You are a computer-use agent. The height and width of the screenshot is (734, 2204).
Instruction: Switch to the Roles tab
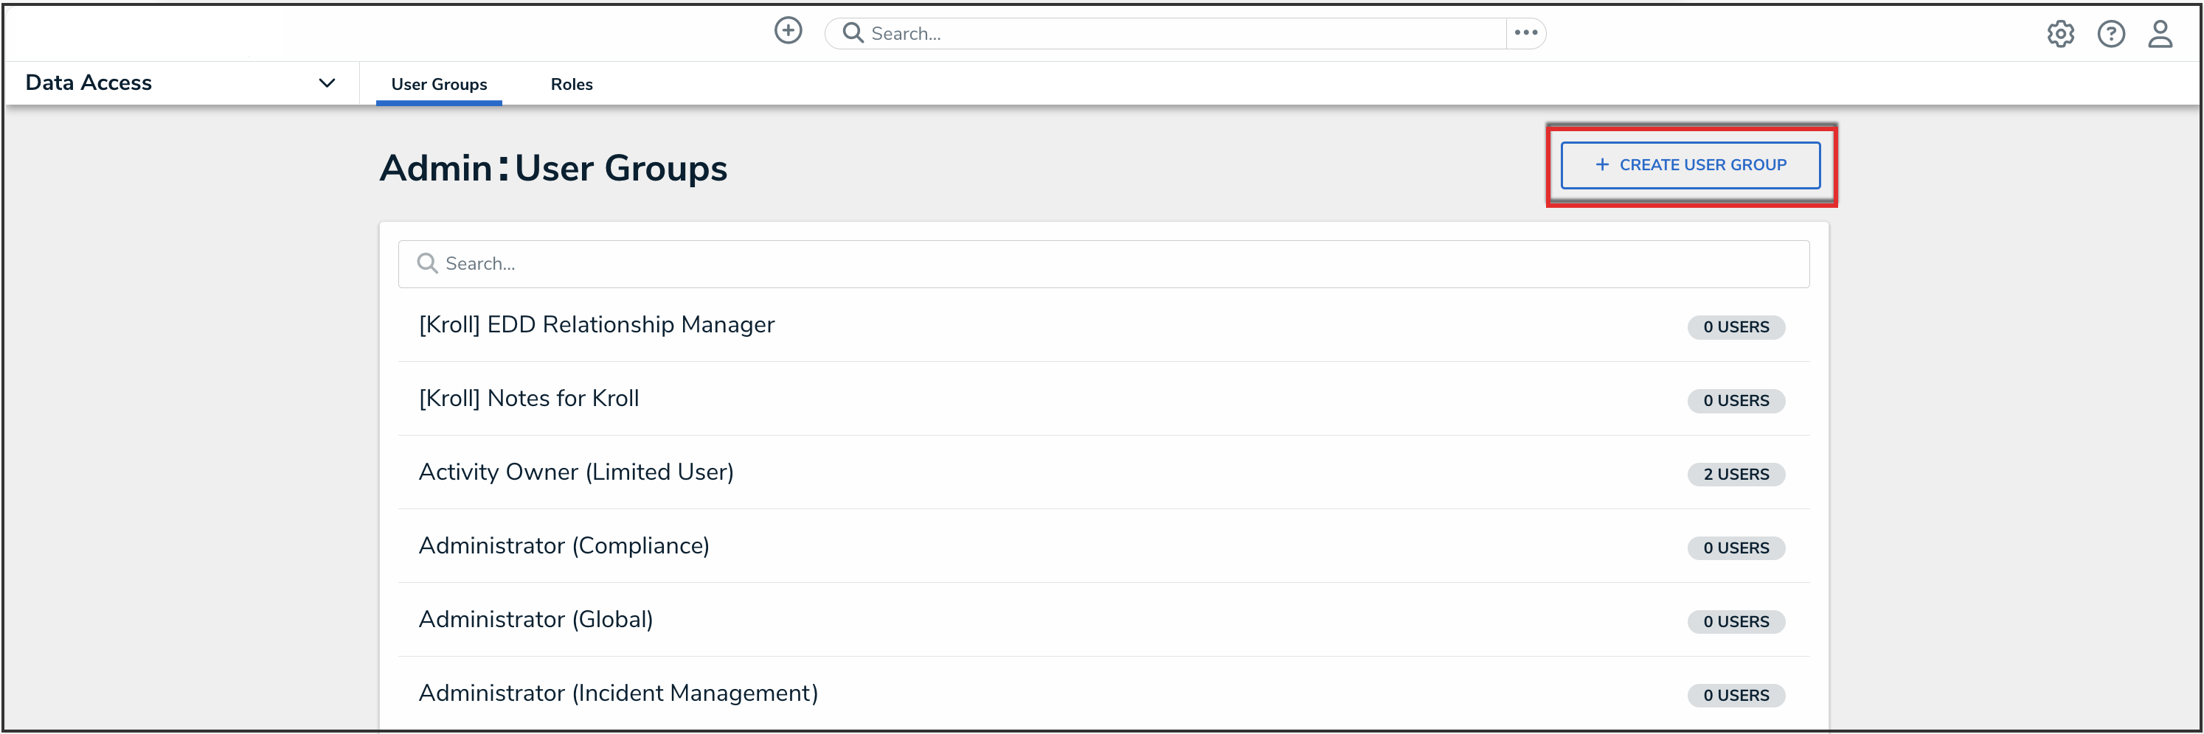tap(572, 85)
